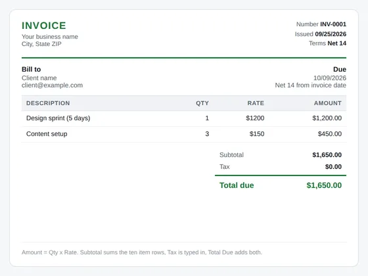Click the footer formula note text

pyautogui.click(x=142, y=252)
